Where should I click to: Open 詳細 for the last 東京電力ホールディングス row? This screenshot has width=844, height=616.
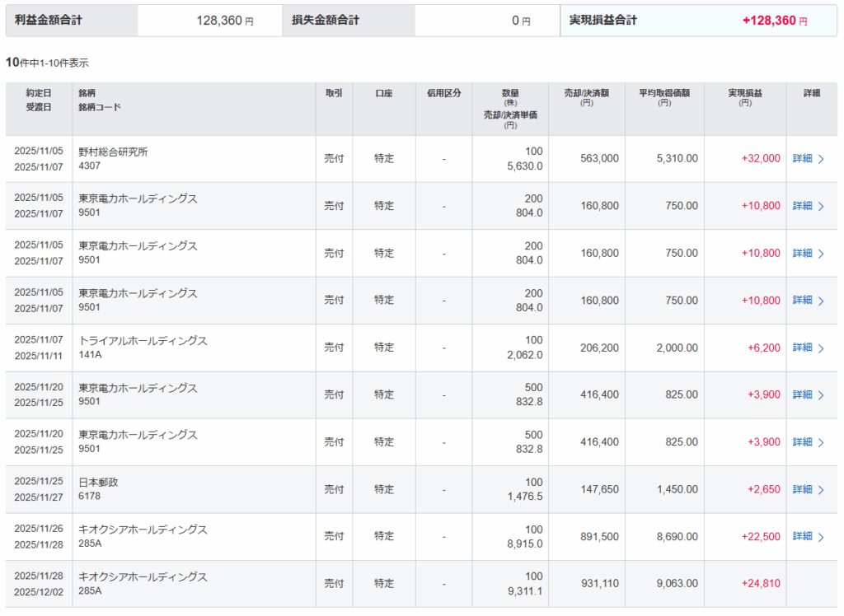(x=802, y=442)
